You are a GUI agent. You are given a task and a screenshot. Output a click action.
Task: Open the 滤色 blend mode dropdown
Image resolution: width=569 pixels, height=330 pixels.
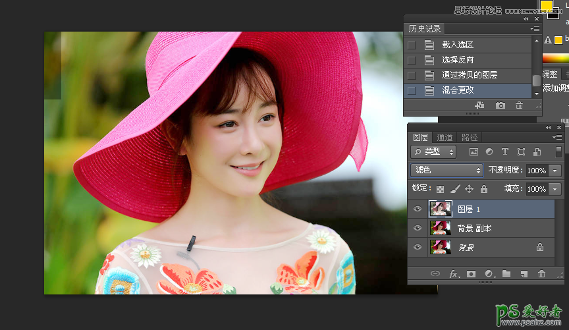(x=447, y=170)
